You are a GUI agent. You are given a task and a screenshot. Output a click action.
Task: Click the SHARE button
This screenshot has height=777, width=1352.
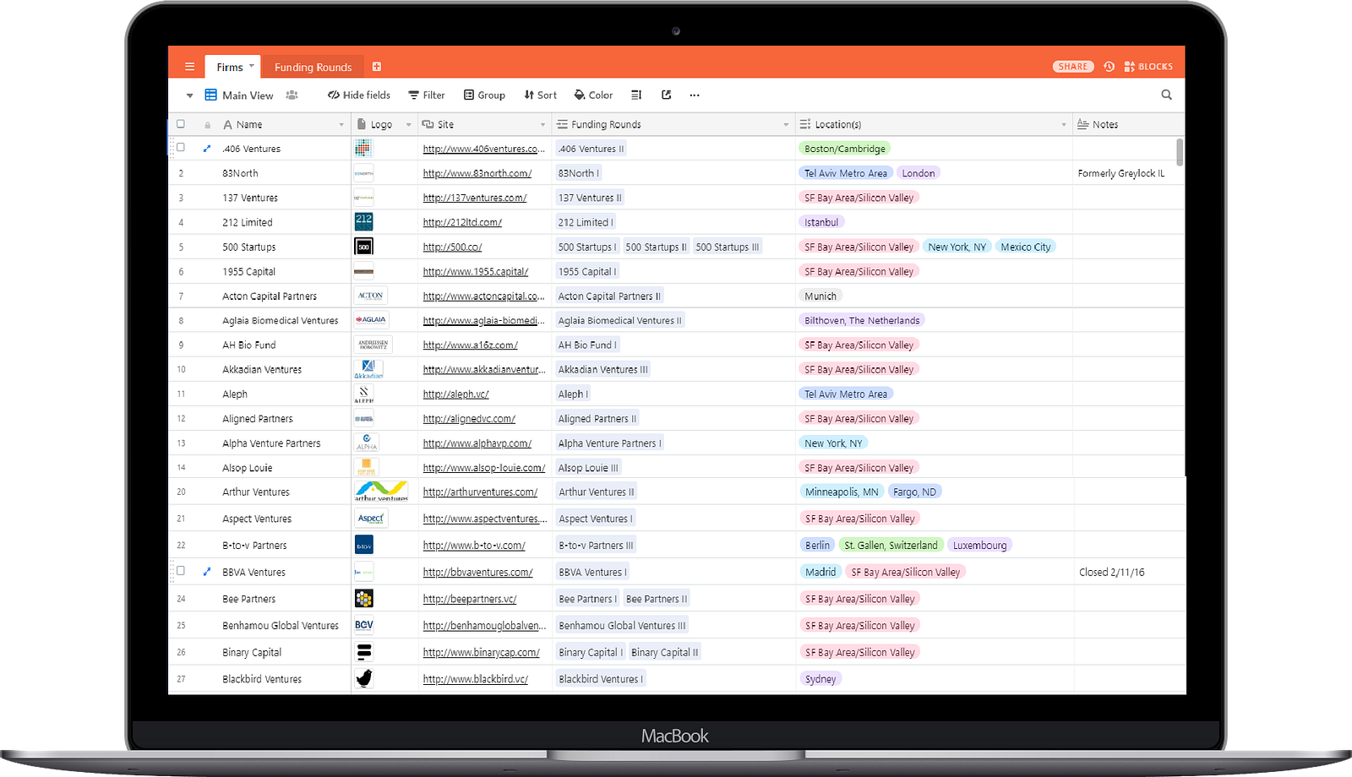[1073, 67]
